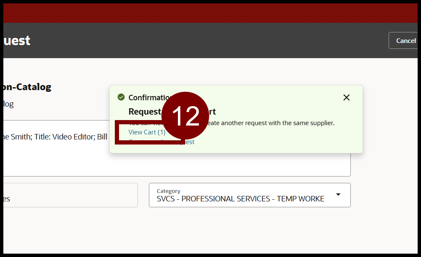Click the Cancel button
This screenshot has width=421, height=257.
(405, 40)
